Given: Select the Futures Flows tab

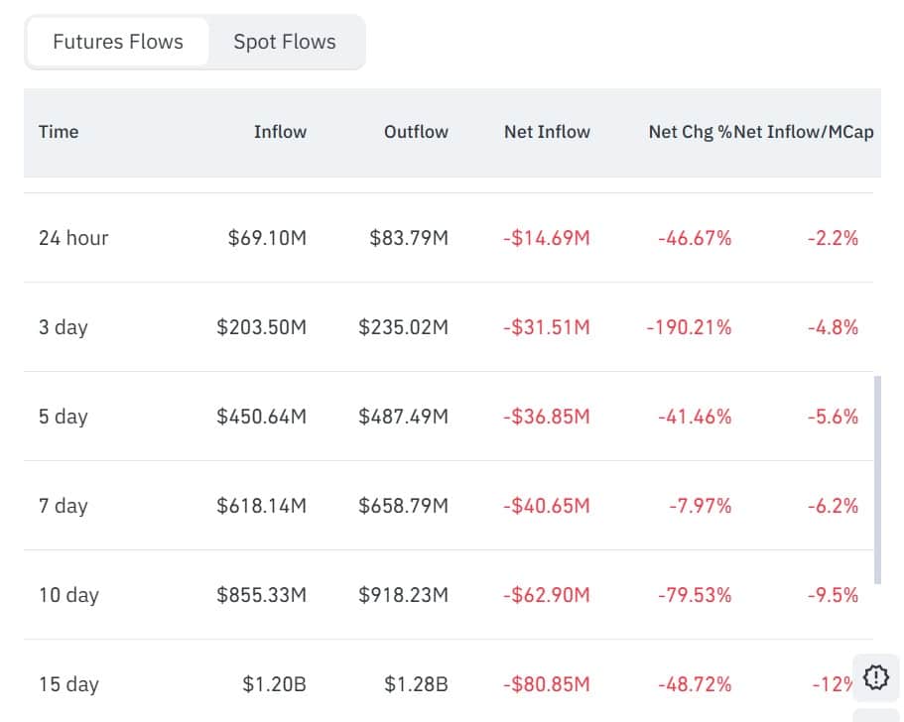Looking at the screenshot, I should [118, 42].
